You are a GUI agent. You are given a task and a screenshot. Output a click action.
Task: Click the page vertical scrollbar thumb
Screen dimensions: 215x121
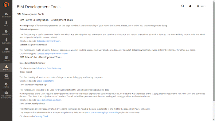pyautogui.click(x=214, y=52)
